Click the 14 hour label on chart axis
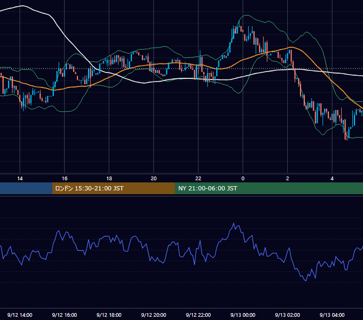 click(20, 179)
